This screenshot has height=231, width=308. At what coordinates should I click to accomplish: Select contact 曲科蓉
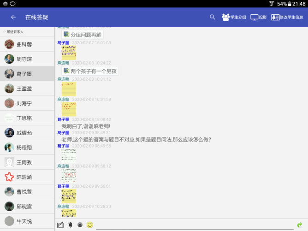pyautogui.click(x=27, y=44)
